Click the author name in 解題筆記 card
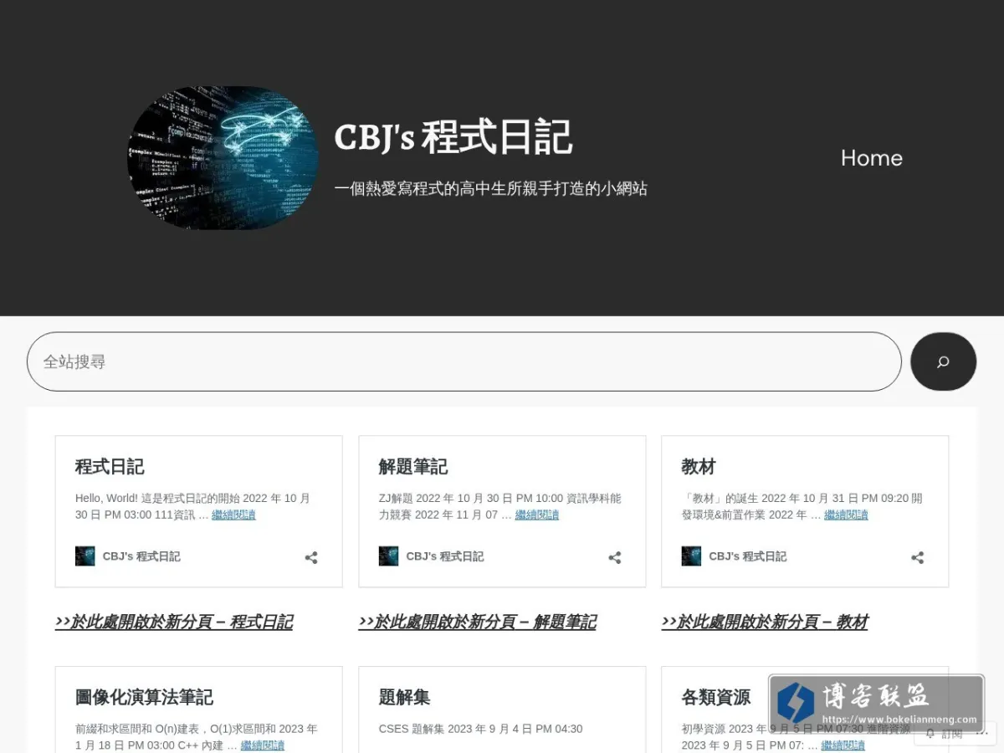Screen dimensions: 1004x753 445,556
